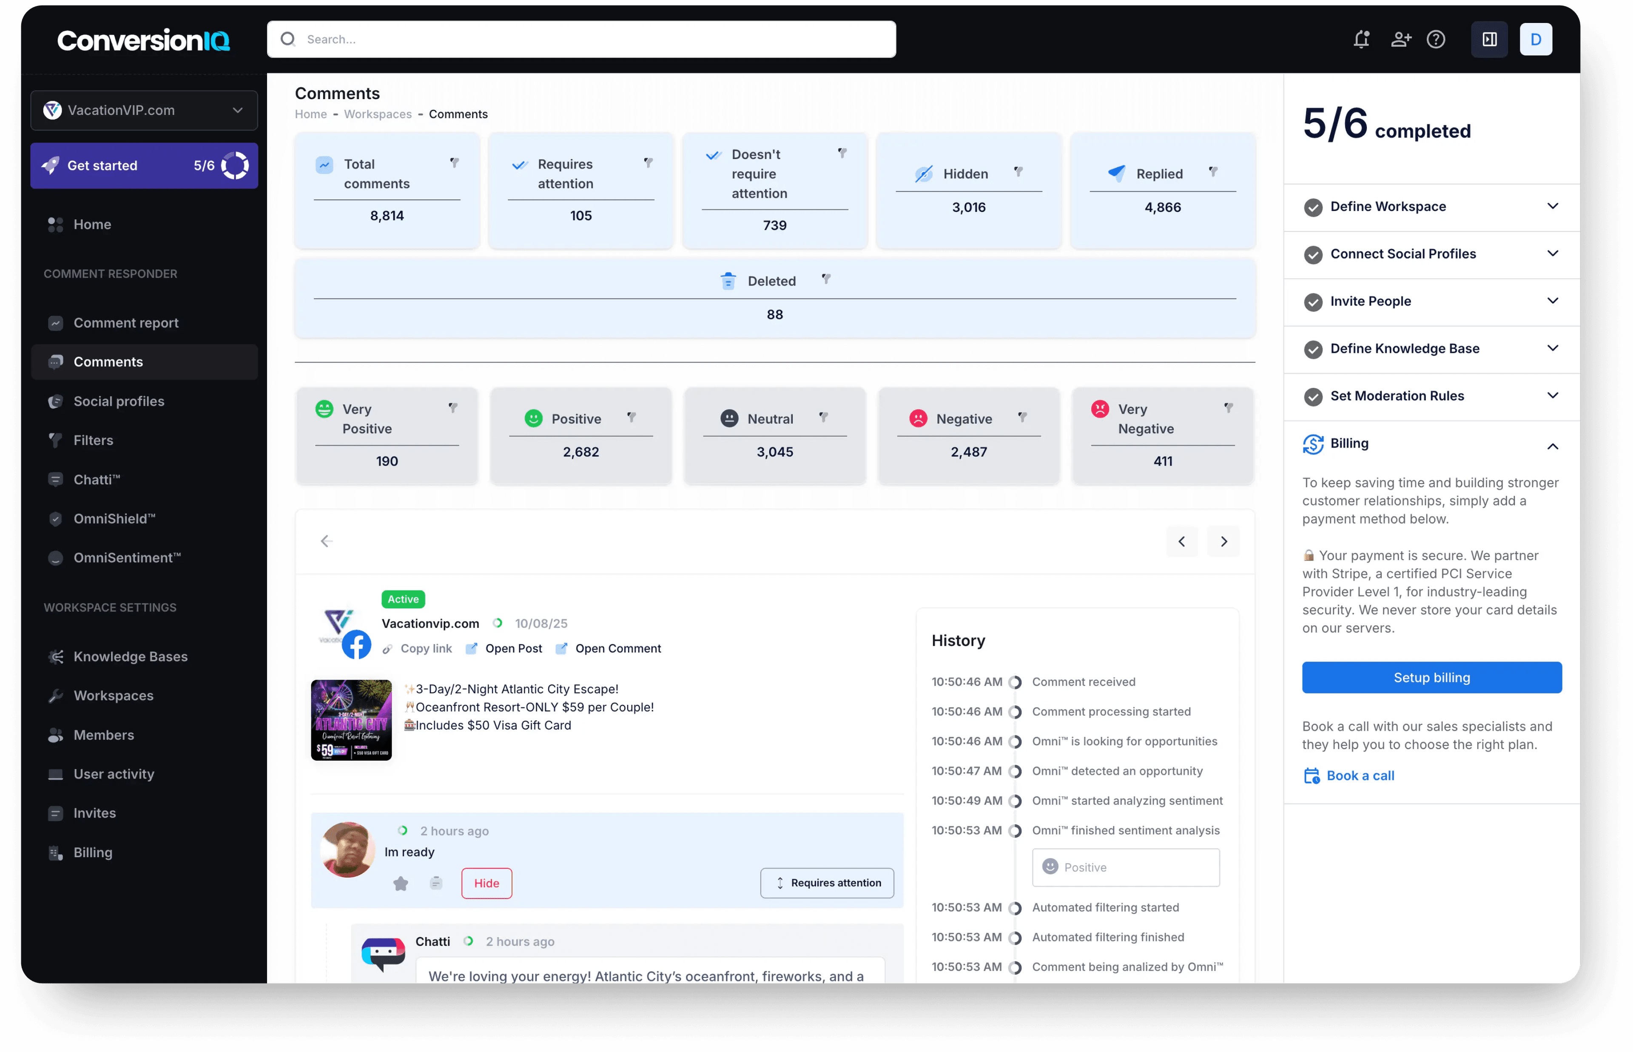Viewport: 1633px width, 1052px height.
Task: Open Members in sidebar
Action: 104,735
